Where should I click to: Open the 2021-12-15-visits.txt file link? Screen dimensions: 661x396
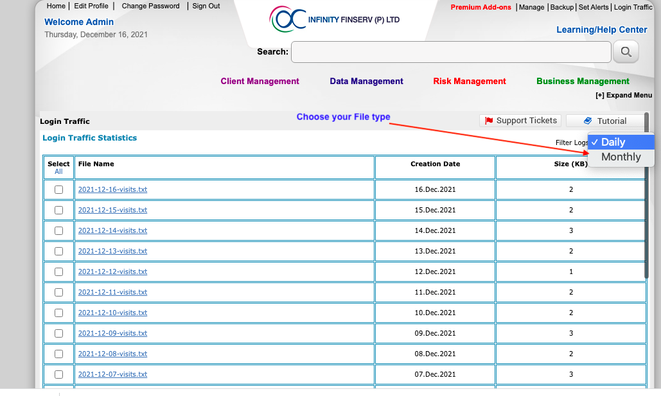click(112, 210)
